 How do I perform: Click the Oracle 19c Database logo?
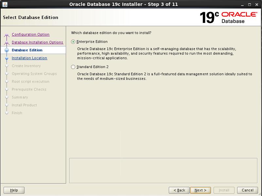coord(228,17)
